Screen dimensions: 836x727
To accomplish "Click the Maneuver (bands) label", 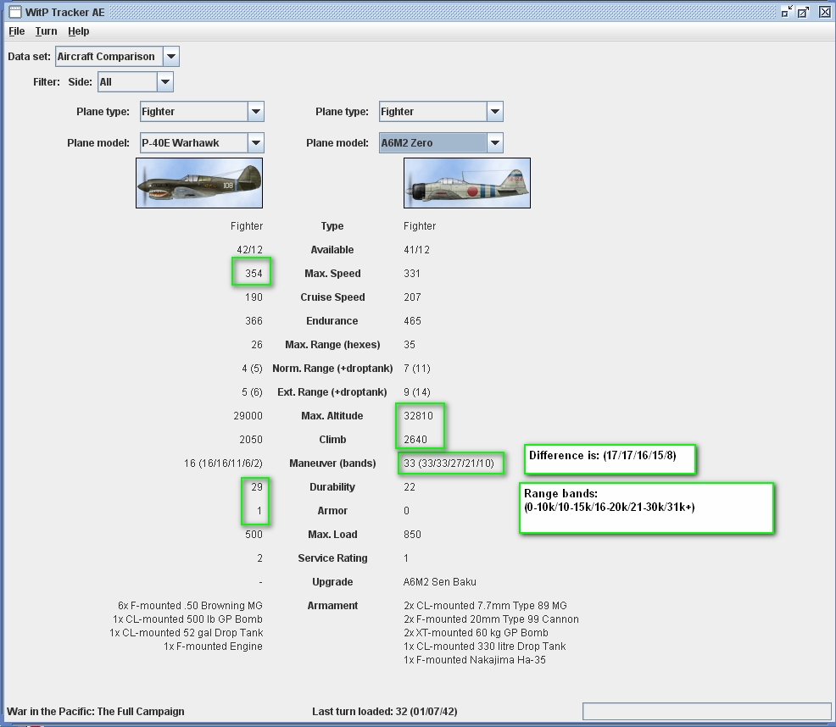I will coord(332,463).
